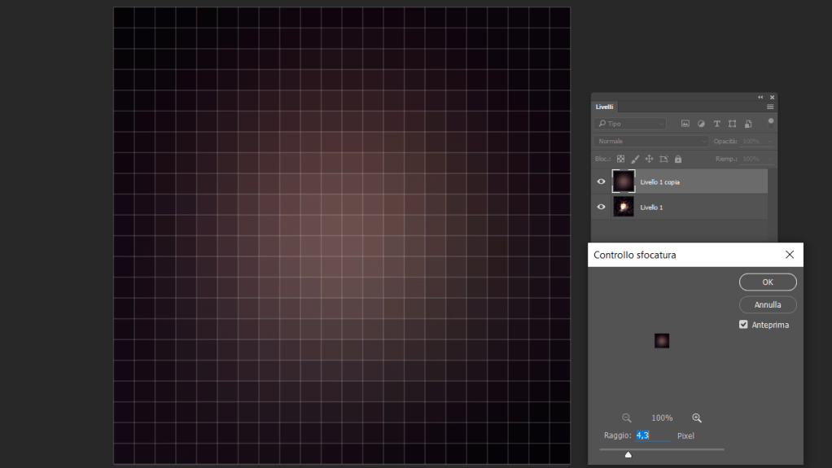Open the Tipo layer filter dropdown

point(631,124)
